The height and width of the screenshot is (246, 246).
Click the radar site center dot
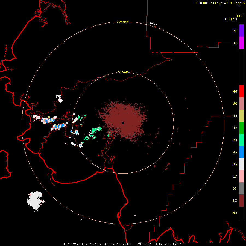123,123
